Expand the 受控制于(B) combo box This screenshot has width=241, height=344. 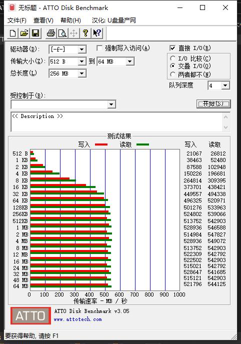(111, 104)
